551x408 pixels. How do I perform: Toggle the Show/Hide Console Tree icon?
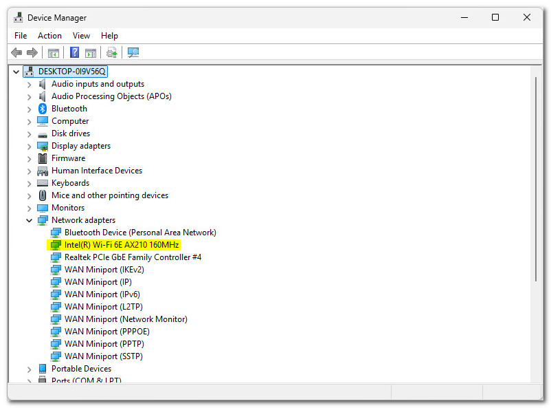(53, 53)
